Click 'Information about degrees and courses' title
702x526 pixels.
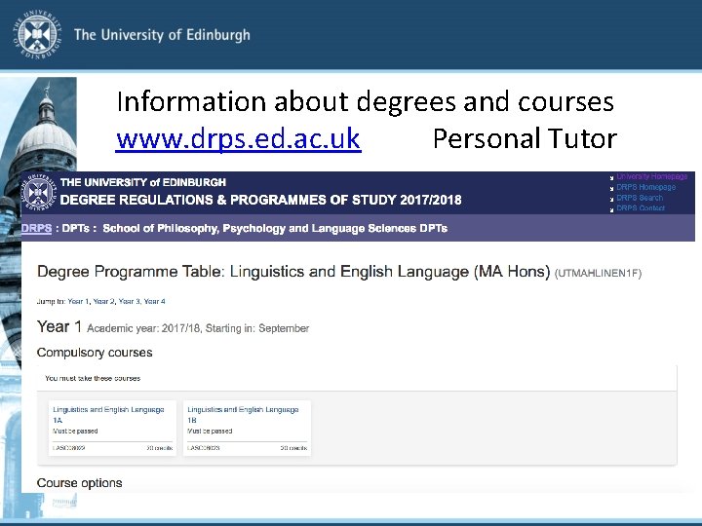point(365,101)
